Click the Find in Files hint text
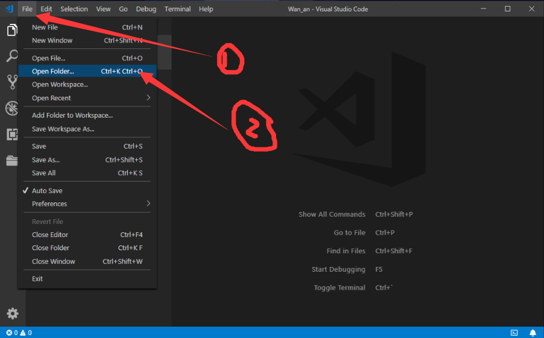 [346, 251]
